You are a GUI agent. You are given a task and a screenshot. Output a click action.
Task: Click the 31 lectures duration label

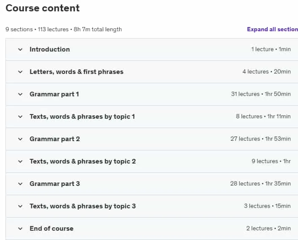click(261, 94)
